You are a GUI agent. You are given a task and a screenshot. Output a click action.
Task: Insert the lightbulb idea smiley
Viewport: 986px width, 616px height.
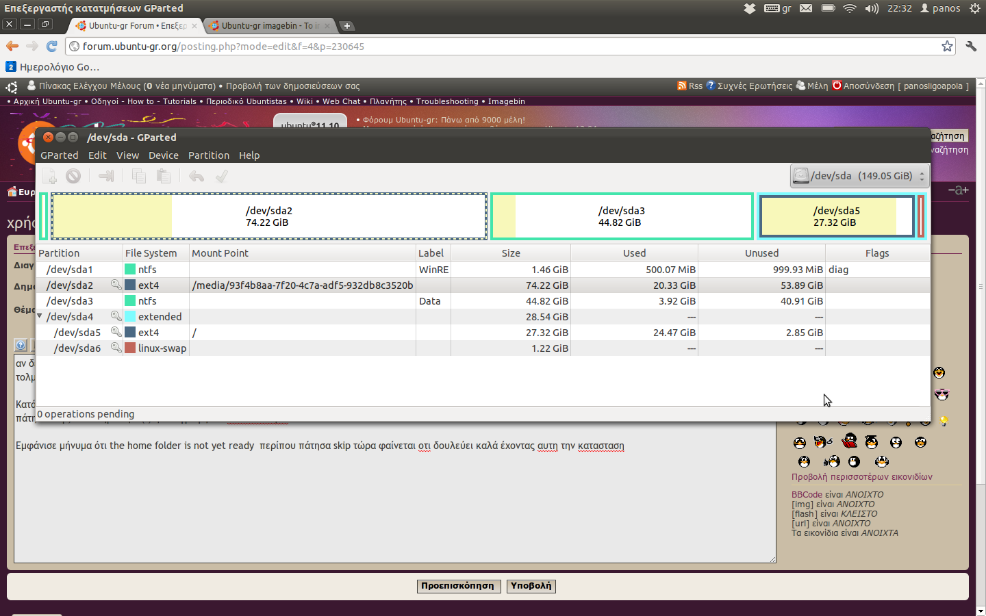pyautogui.click(x=944, y=421)
